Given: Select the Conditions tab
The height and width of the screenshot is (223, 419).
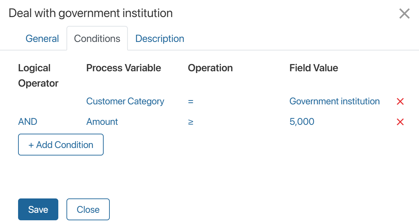Looking at the screenshot, I should coord(97,39).
